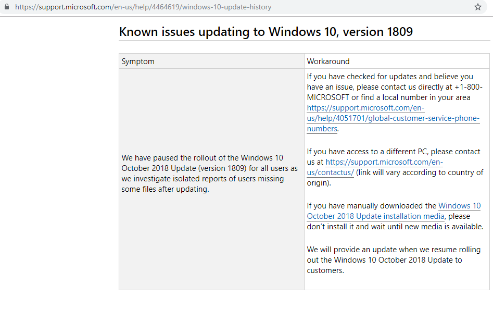Click the address bar URL text

[x=143, y=7]
